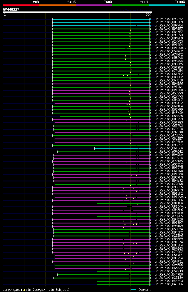Click the orange ~40% identity legend segment
Image resolution: width=188 pixels, height=292 pixels.
(58, 5)
